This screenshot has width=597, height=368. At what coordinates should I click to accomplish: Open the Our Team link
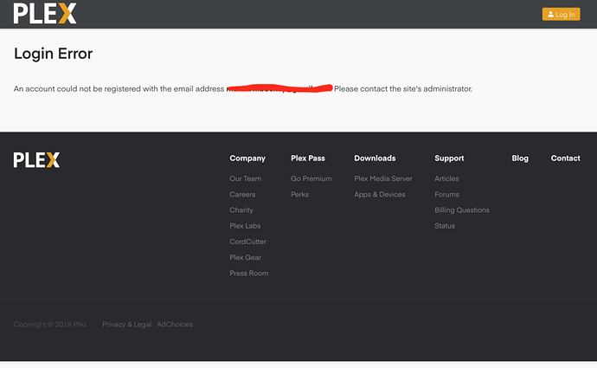click(x=245, y=178)
